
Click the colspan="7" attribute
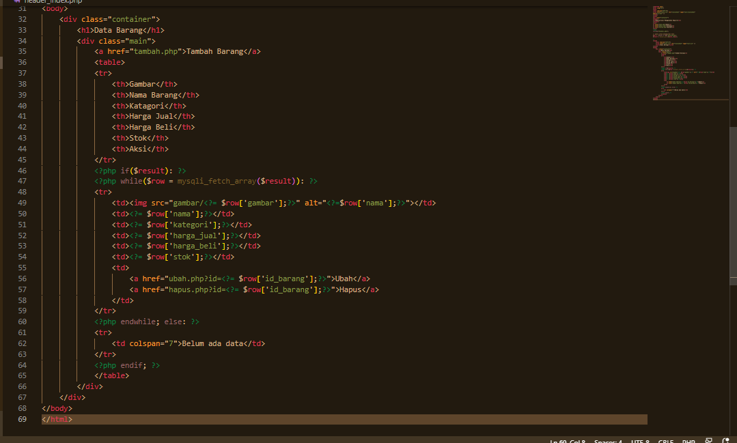coord(153,343)
